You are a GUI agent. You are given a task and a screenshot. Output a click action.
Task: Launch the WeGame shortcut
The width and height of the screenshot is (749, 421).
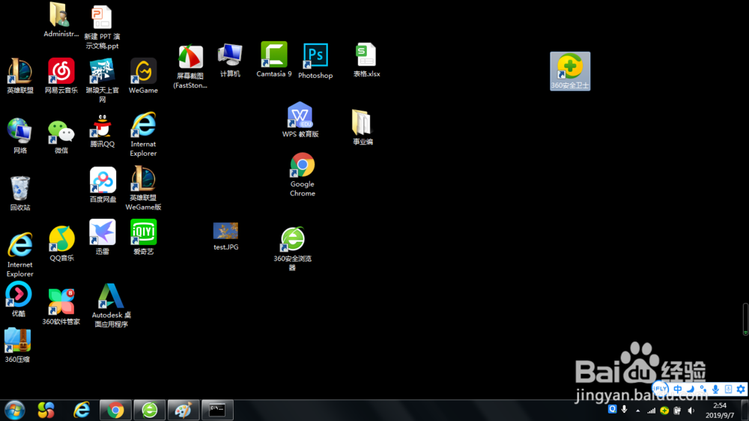click(143, 76)
